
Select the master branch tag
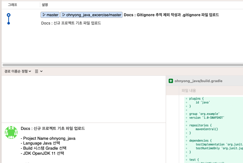pos(50,15)
